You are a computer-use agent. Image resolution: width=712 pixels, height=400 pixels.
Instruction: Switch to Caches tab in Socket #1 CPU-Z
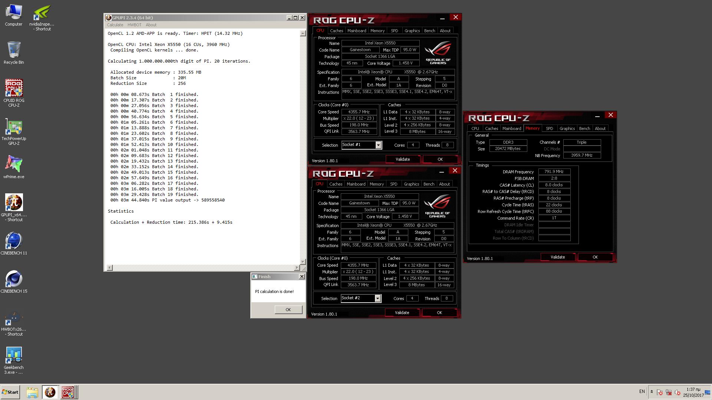(x=336, y=31)
